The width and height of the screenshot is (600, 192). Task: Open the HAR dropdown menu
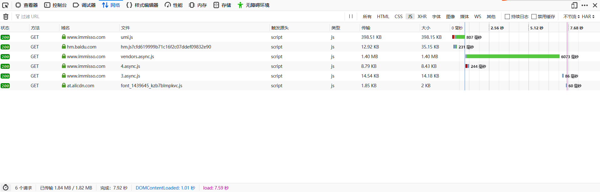click(588, 17)
